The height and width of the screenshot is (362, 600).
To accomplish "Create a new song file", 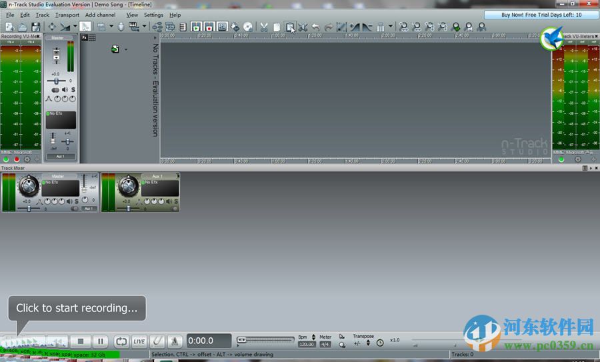I will click(x=9, y=27).
